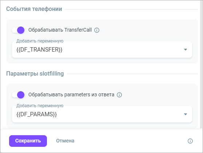Turn off Обрабатывать parameters из ответа switch
Screen dimensions: 203x153
(18, 95)
